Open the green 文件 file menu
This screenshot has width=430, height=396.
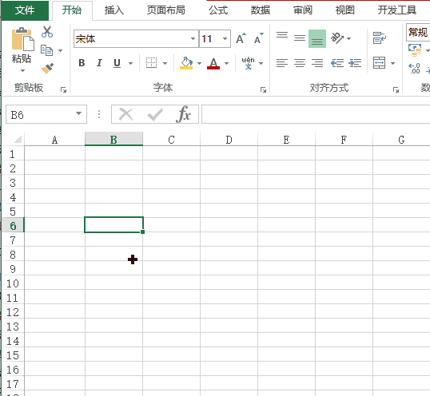pyautogui.click(x=25, y=10)
